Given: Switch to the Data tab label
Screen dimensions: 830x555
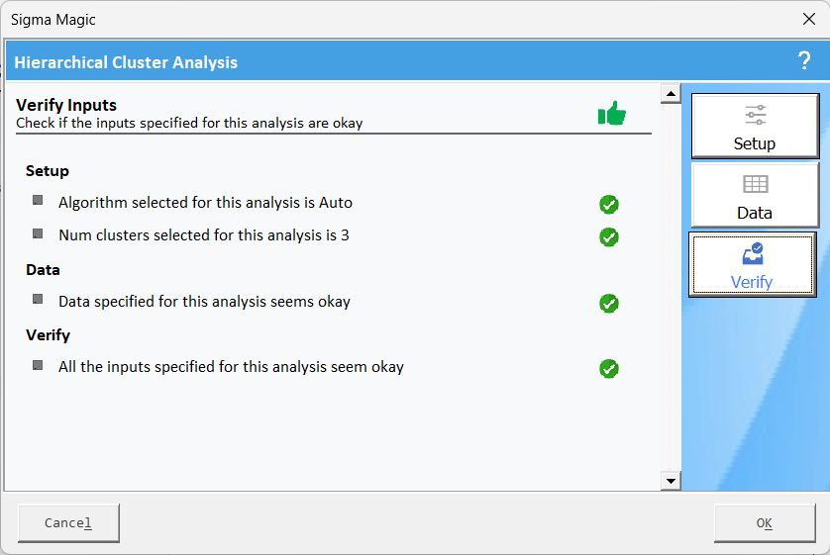Looking at the screenshot, I should tap(755, 213).
